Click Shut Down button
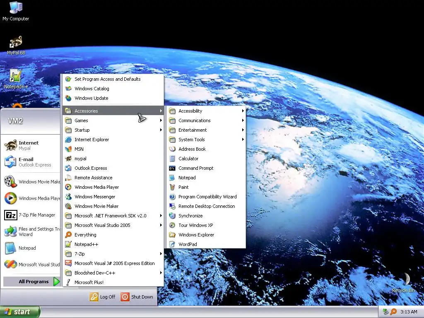Viewport: 424px width, 318px height. click(x=137, y=297)
